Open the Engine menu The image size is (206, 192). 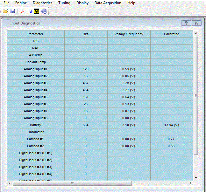tap(21, 3)
